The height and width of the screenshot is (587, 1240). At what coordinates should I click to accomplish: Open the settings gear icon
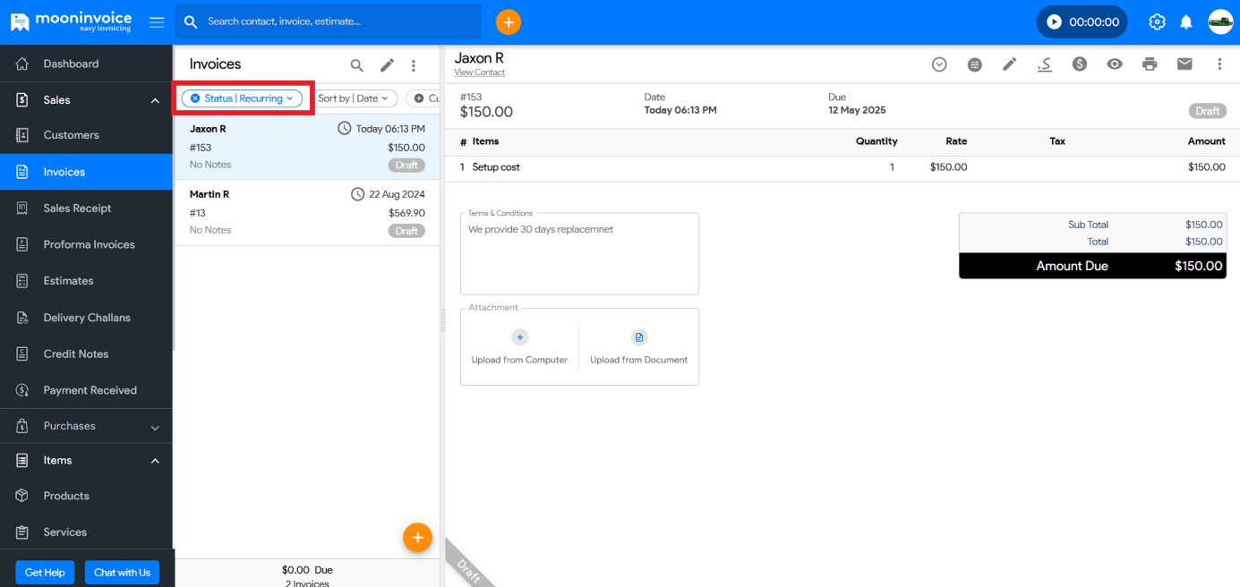tap(1157, 22)
